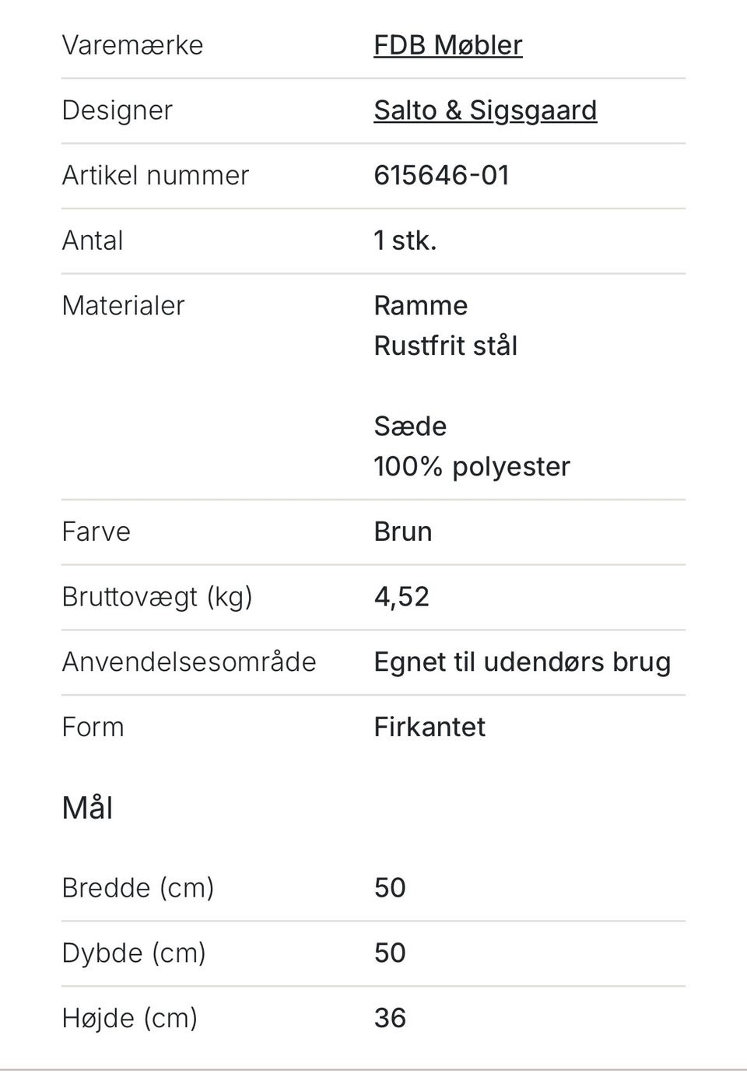The image size is (747, 1088).
Task: Click the Dybde (cm) label
Action: [133, 953]
